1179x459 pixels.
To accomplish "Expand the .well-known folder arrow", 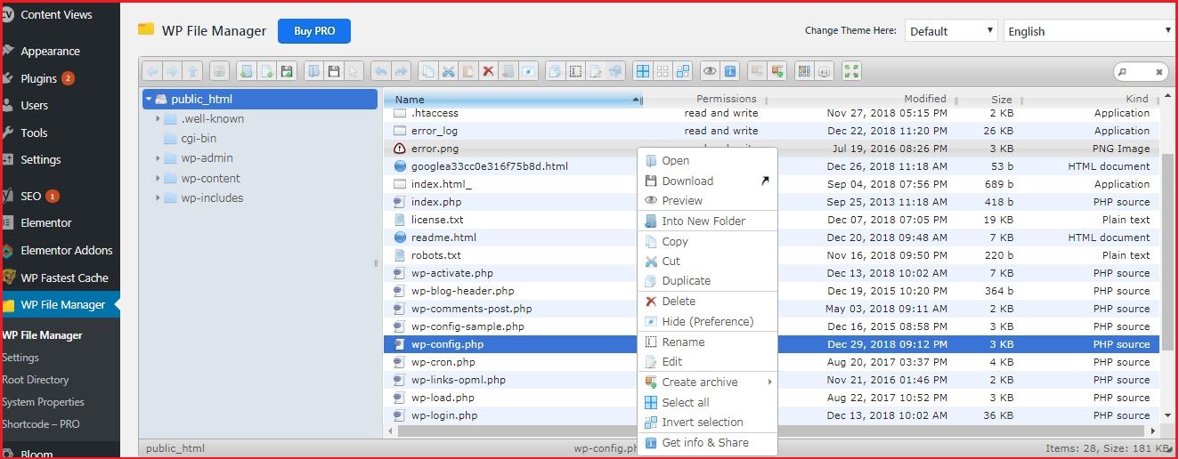I will pyautogui.click(x=158, y=119).
